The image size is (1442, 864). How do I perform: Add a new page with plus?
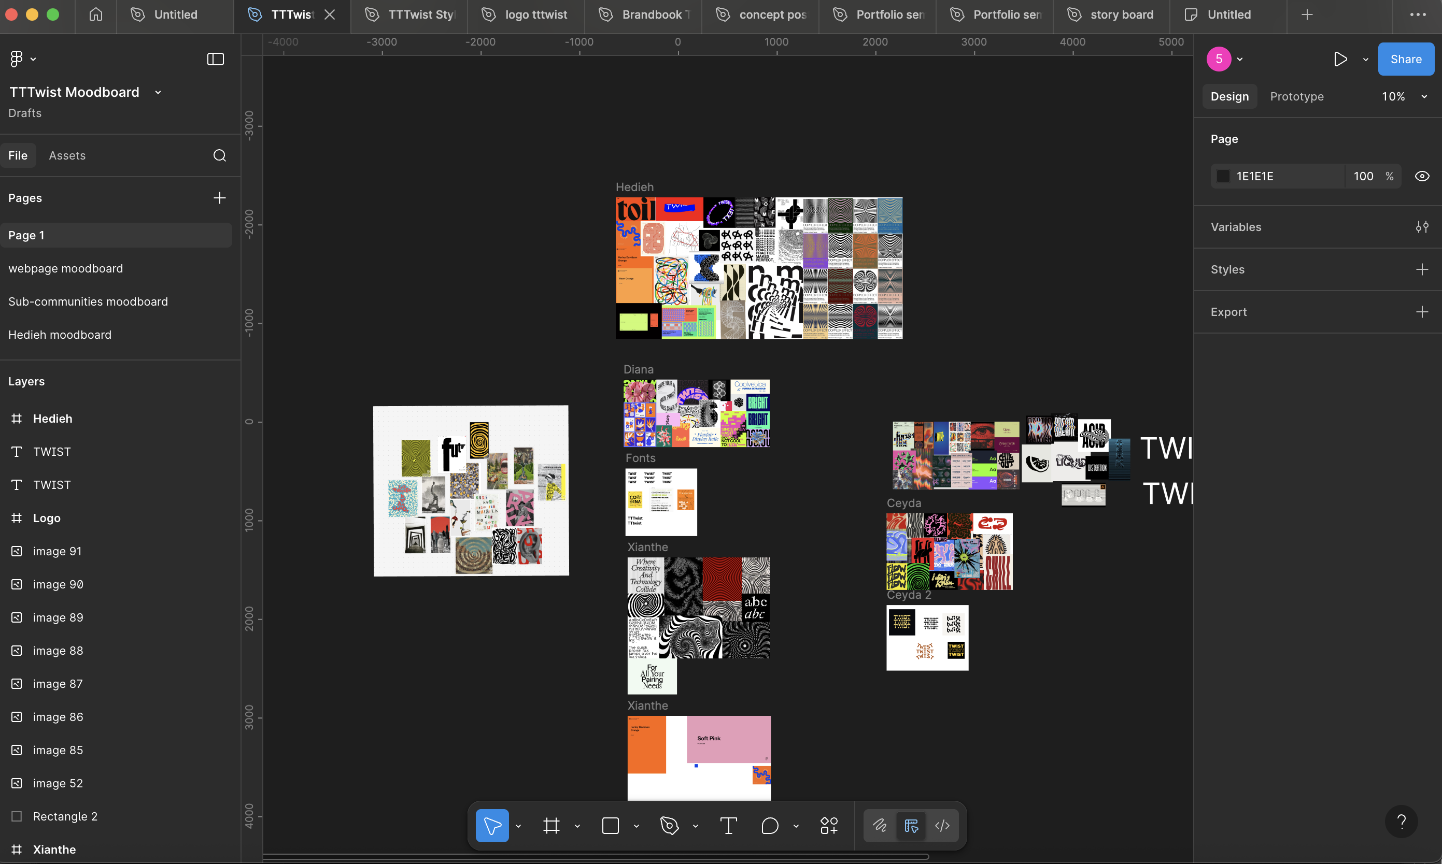click(219, 198)
